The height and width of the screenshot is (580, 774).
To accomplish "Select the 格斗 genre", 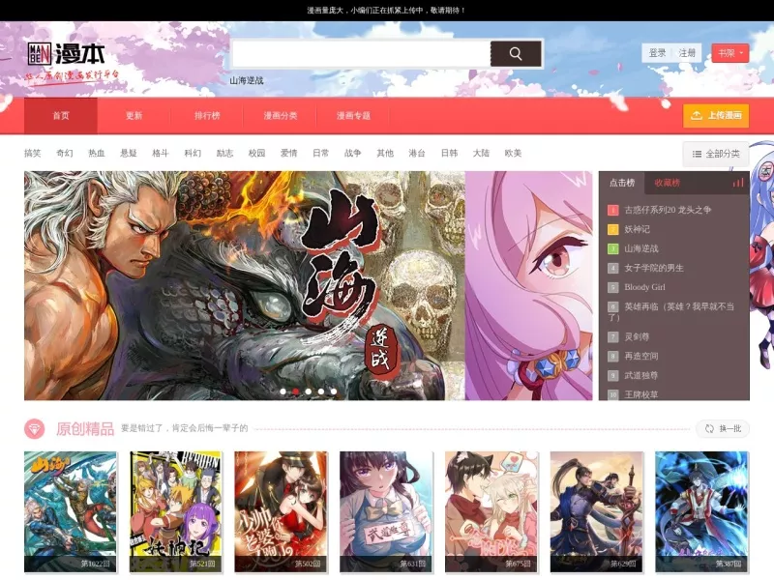I will (161, 153).
